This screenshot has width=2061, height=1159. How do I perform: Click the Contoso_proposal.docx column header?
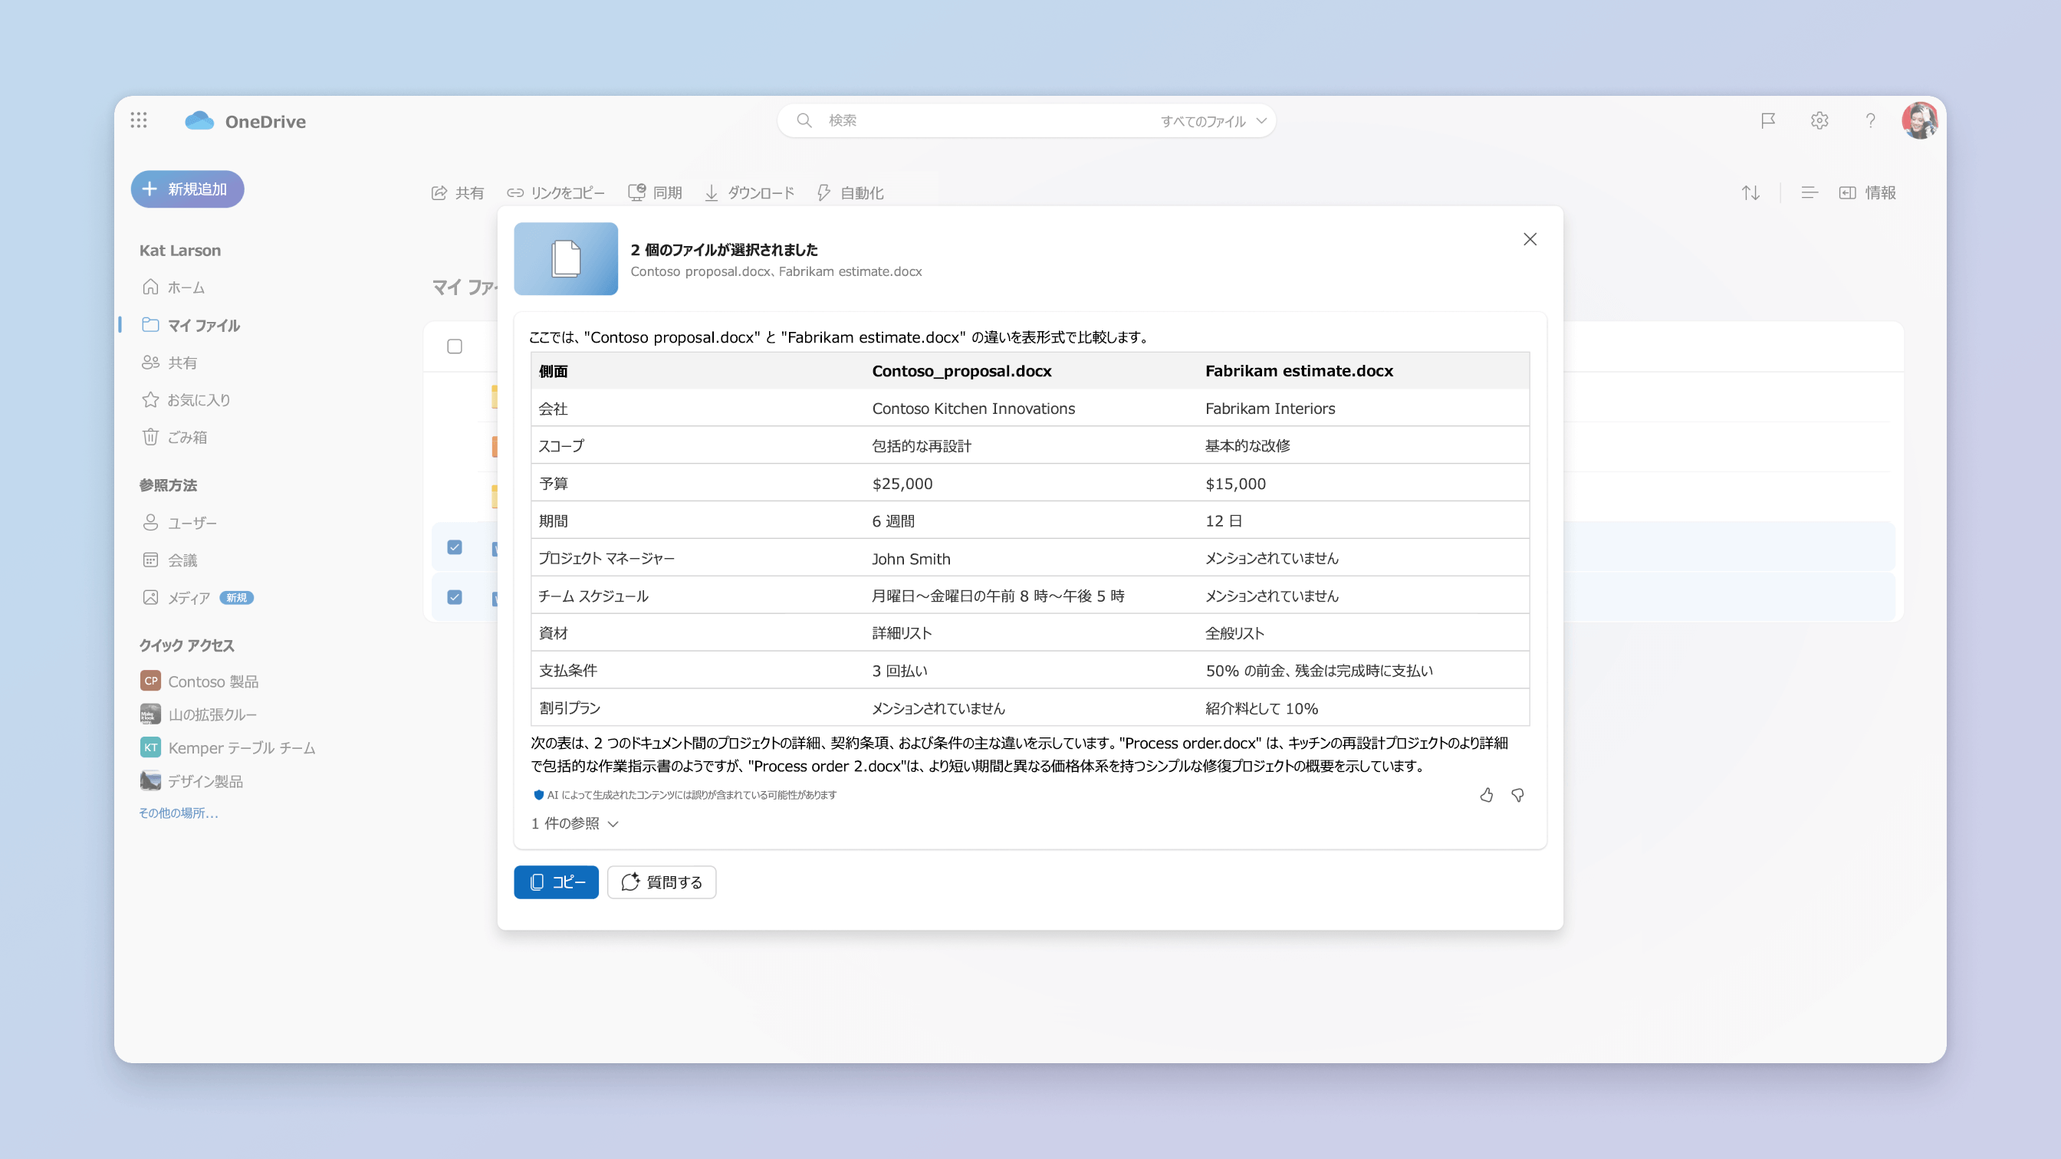(961, 371)
